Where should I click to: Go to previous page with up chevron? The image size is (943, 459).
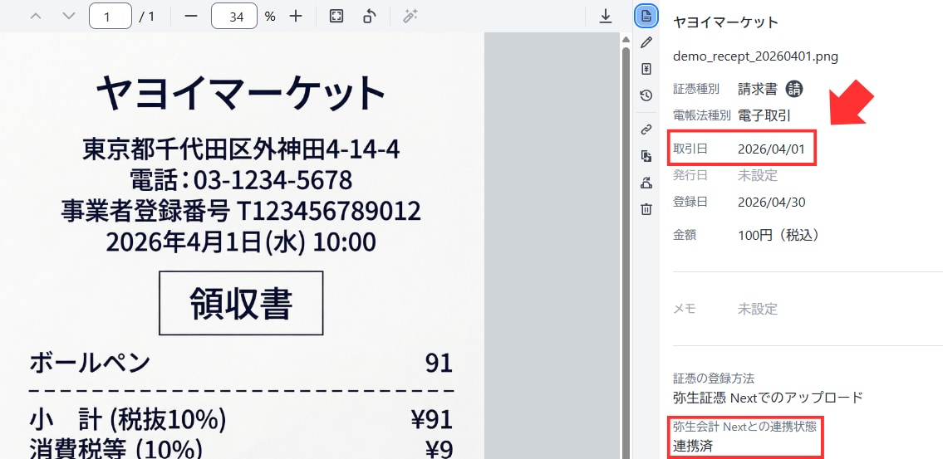(36, 17)
